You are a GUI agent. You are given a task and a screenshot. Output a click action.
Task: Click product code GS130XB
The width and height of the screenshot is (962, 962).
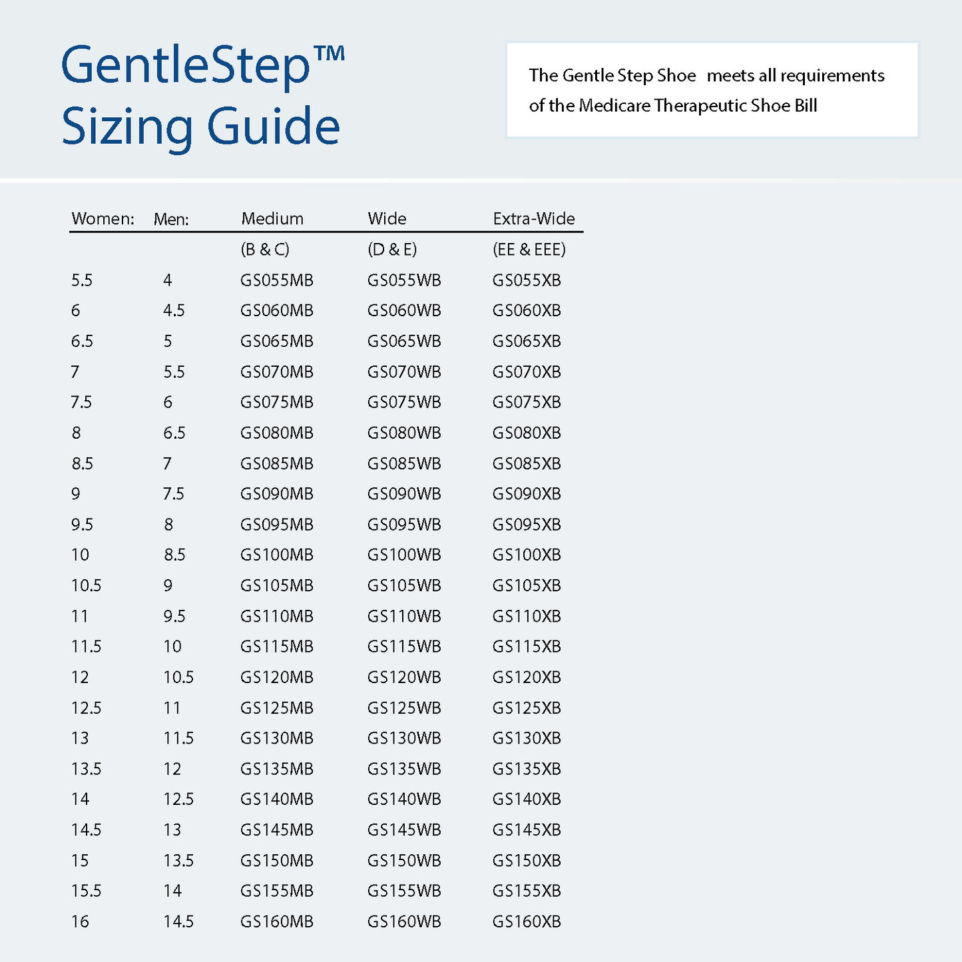527,738
